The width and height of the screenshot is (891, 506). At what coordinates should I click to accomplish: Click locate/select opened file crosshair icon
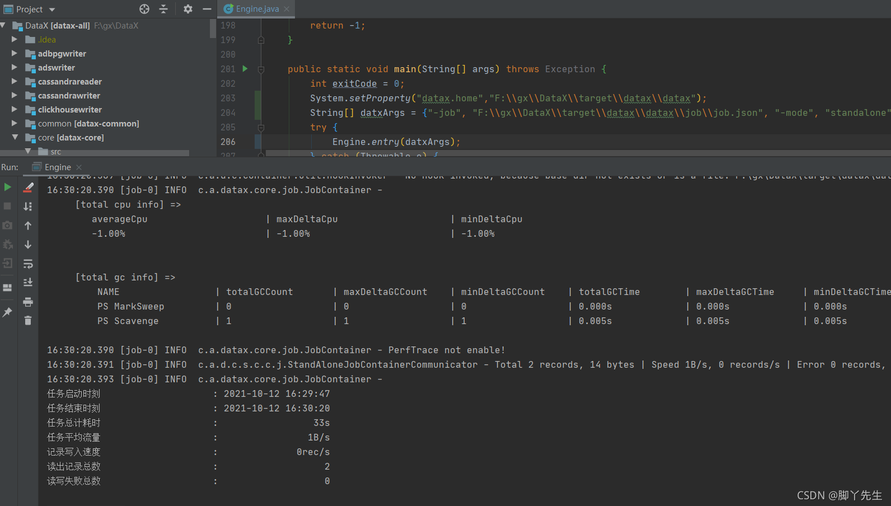[x=144, y=9]
